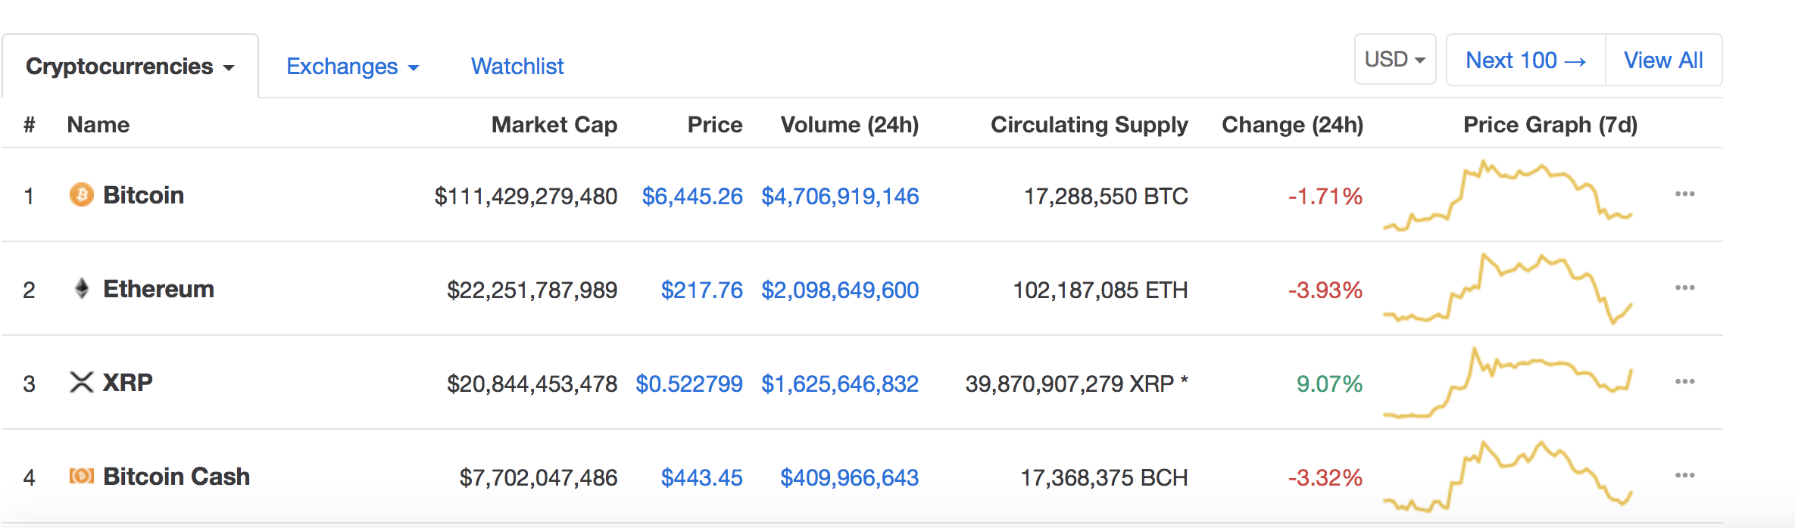The height and width of the screenshot is (528, 1795).
Task: Open the three-dot menu for Bitcoin row
Action: 1685,194
